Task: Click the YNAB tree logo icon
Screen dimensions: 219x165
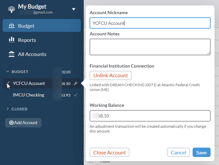Action: [x=11, y=9]
